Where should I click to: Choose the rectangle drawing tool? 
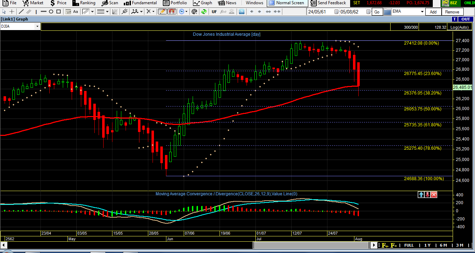click(x=59, y=12)
